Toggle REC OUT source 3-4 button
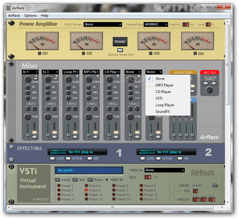The image size is (239, 219). click(x=214, y=83)
